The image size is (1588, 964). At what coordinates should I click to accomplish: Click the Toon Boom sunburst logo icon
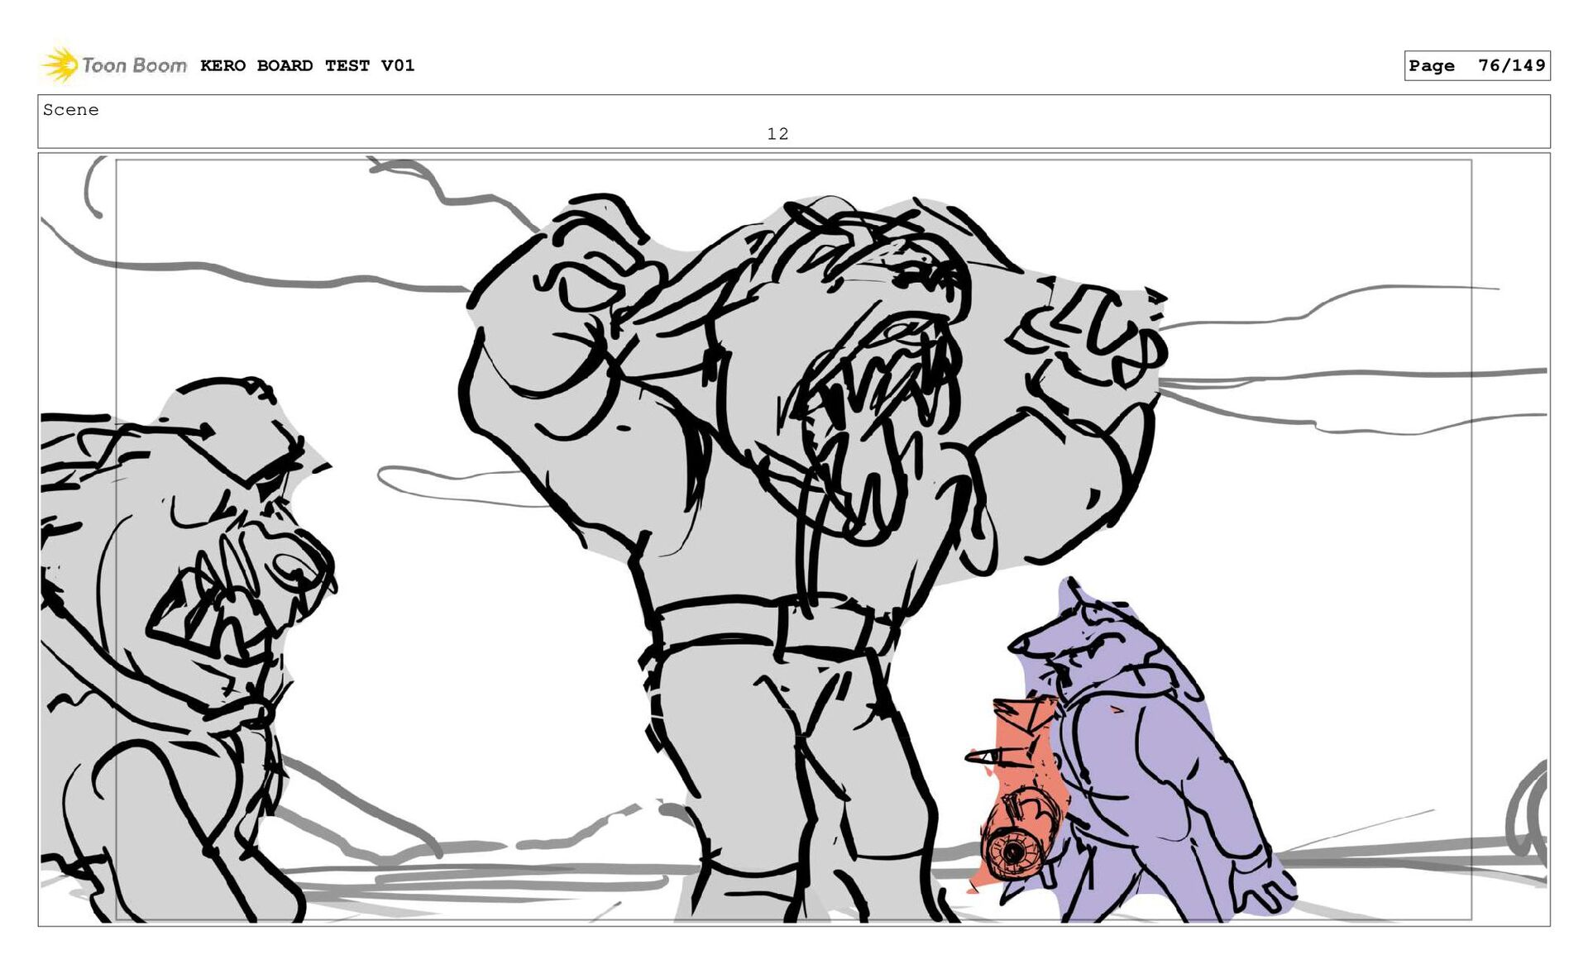coord(60,65)
